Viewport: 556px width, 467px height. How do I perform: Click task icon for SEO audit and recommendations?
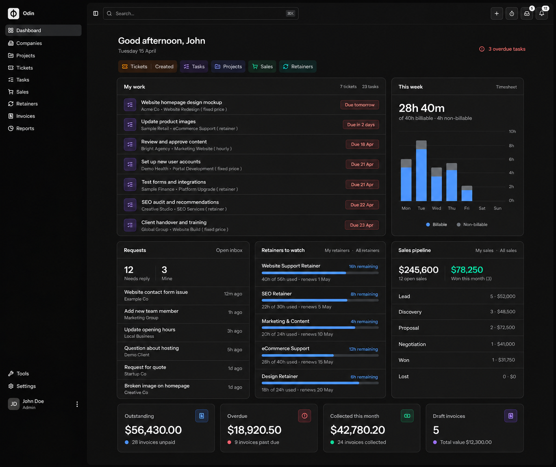tap(130, 205)
